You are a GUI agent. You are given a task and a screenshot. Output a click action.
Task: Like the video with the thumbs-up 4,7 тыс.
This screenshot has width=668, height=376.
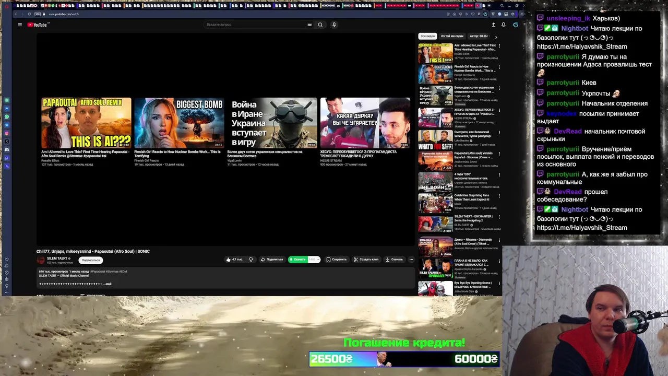click(x=234, y=260)
